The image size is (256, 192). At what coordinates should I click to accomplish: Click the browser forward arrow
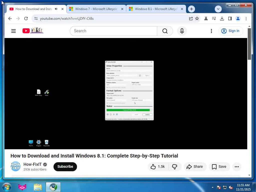(18, 18)
